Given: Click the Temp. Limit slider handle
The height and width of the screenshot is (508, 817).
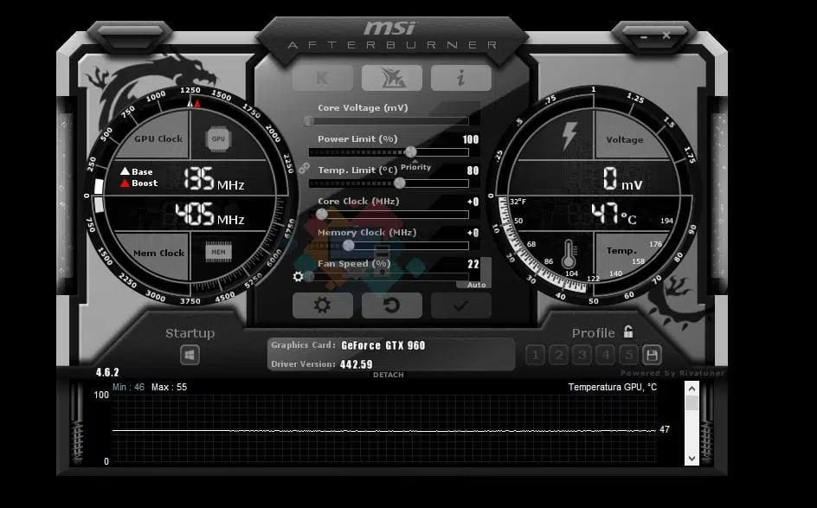Looking at the screenshot, I should pos(400,183).
